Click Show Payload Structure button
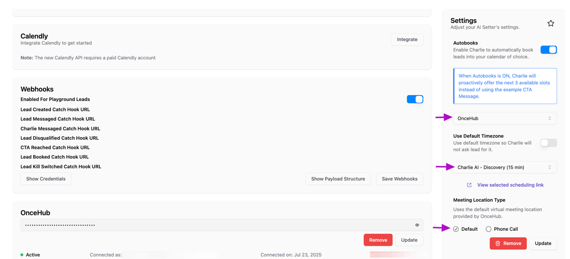Screen dimensions: 570x259 338,179
